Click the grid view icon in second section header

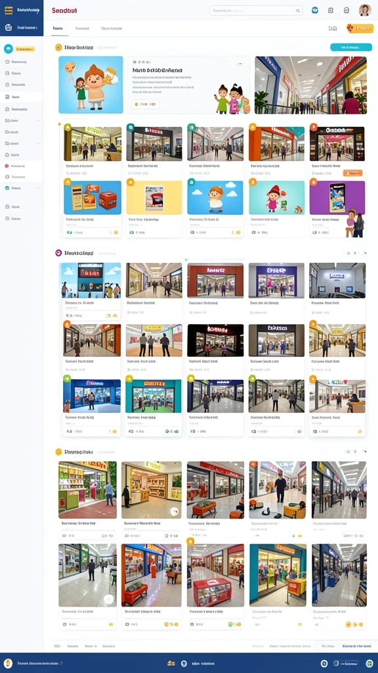(x=348, y=253)
